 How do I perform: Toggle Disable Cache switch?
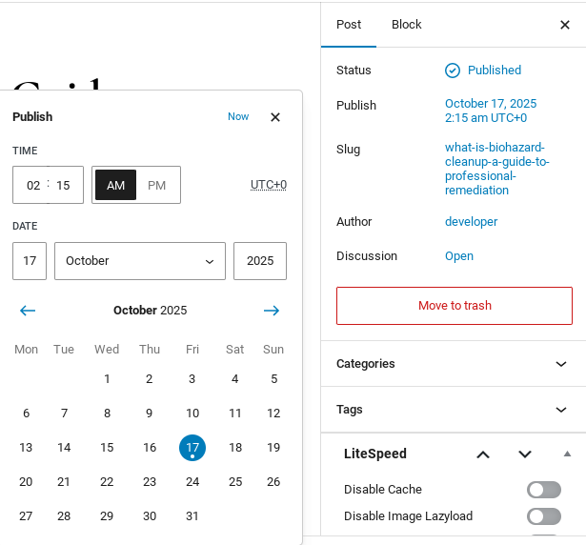[x=544, y=490]
